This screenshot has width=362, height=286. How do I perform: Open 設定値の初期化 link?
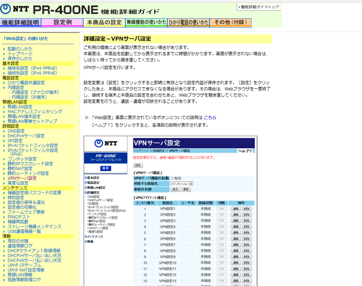coord(22,207)
